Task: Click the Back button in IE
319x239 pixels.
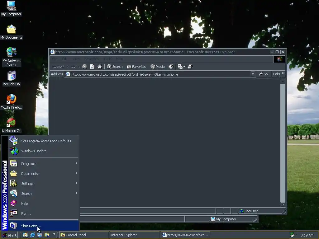Action: point(58,67)
